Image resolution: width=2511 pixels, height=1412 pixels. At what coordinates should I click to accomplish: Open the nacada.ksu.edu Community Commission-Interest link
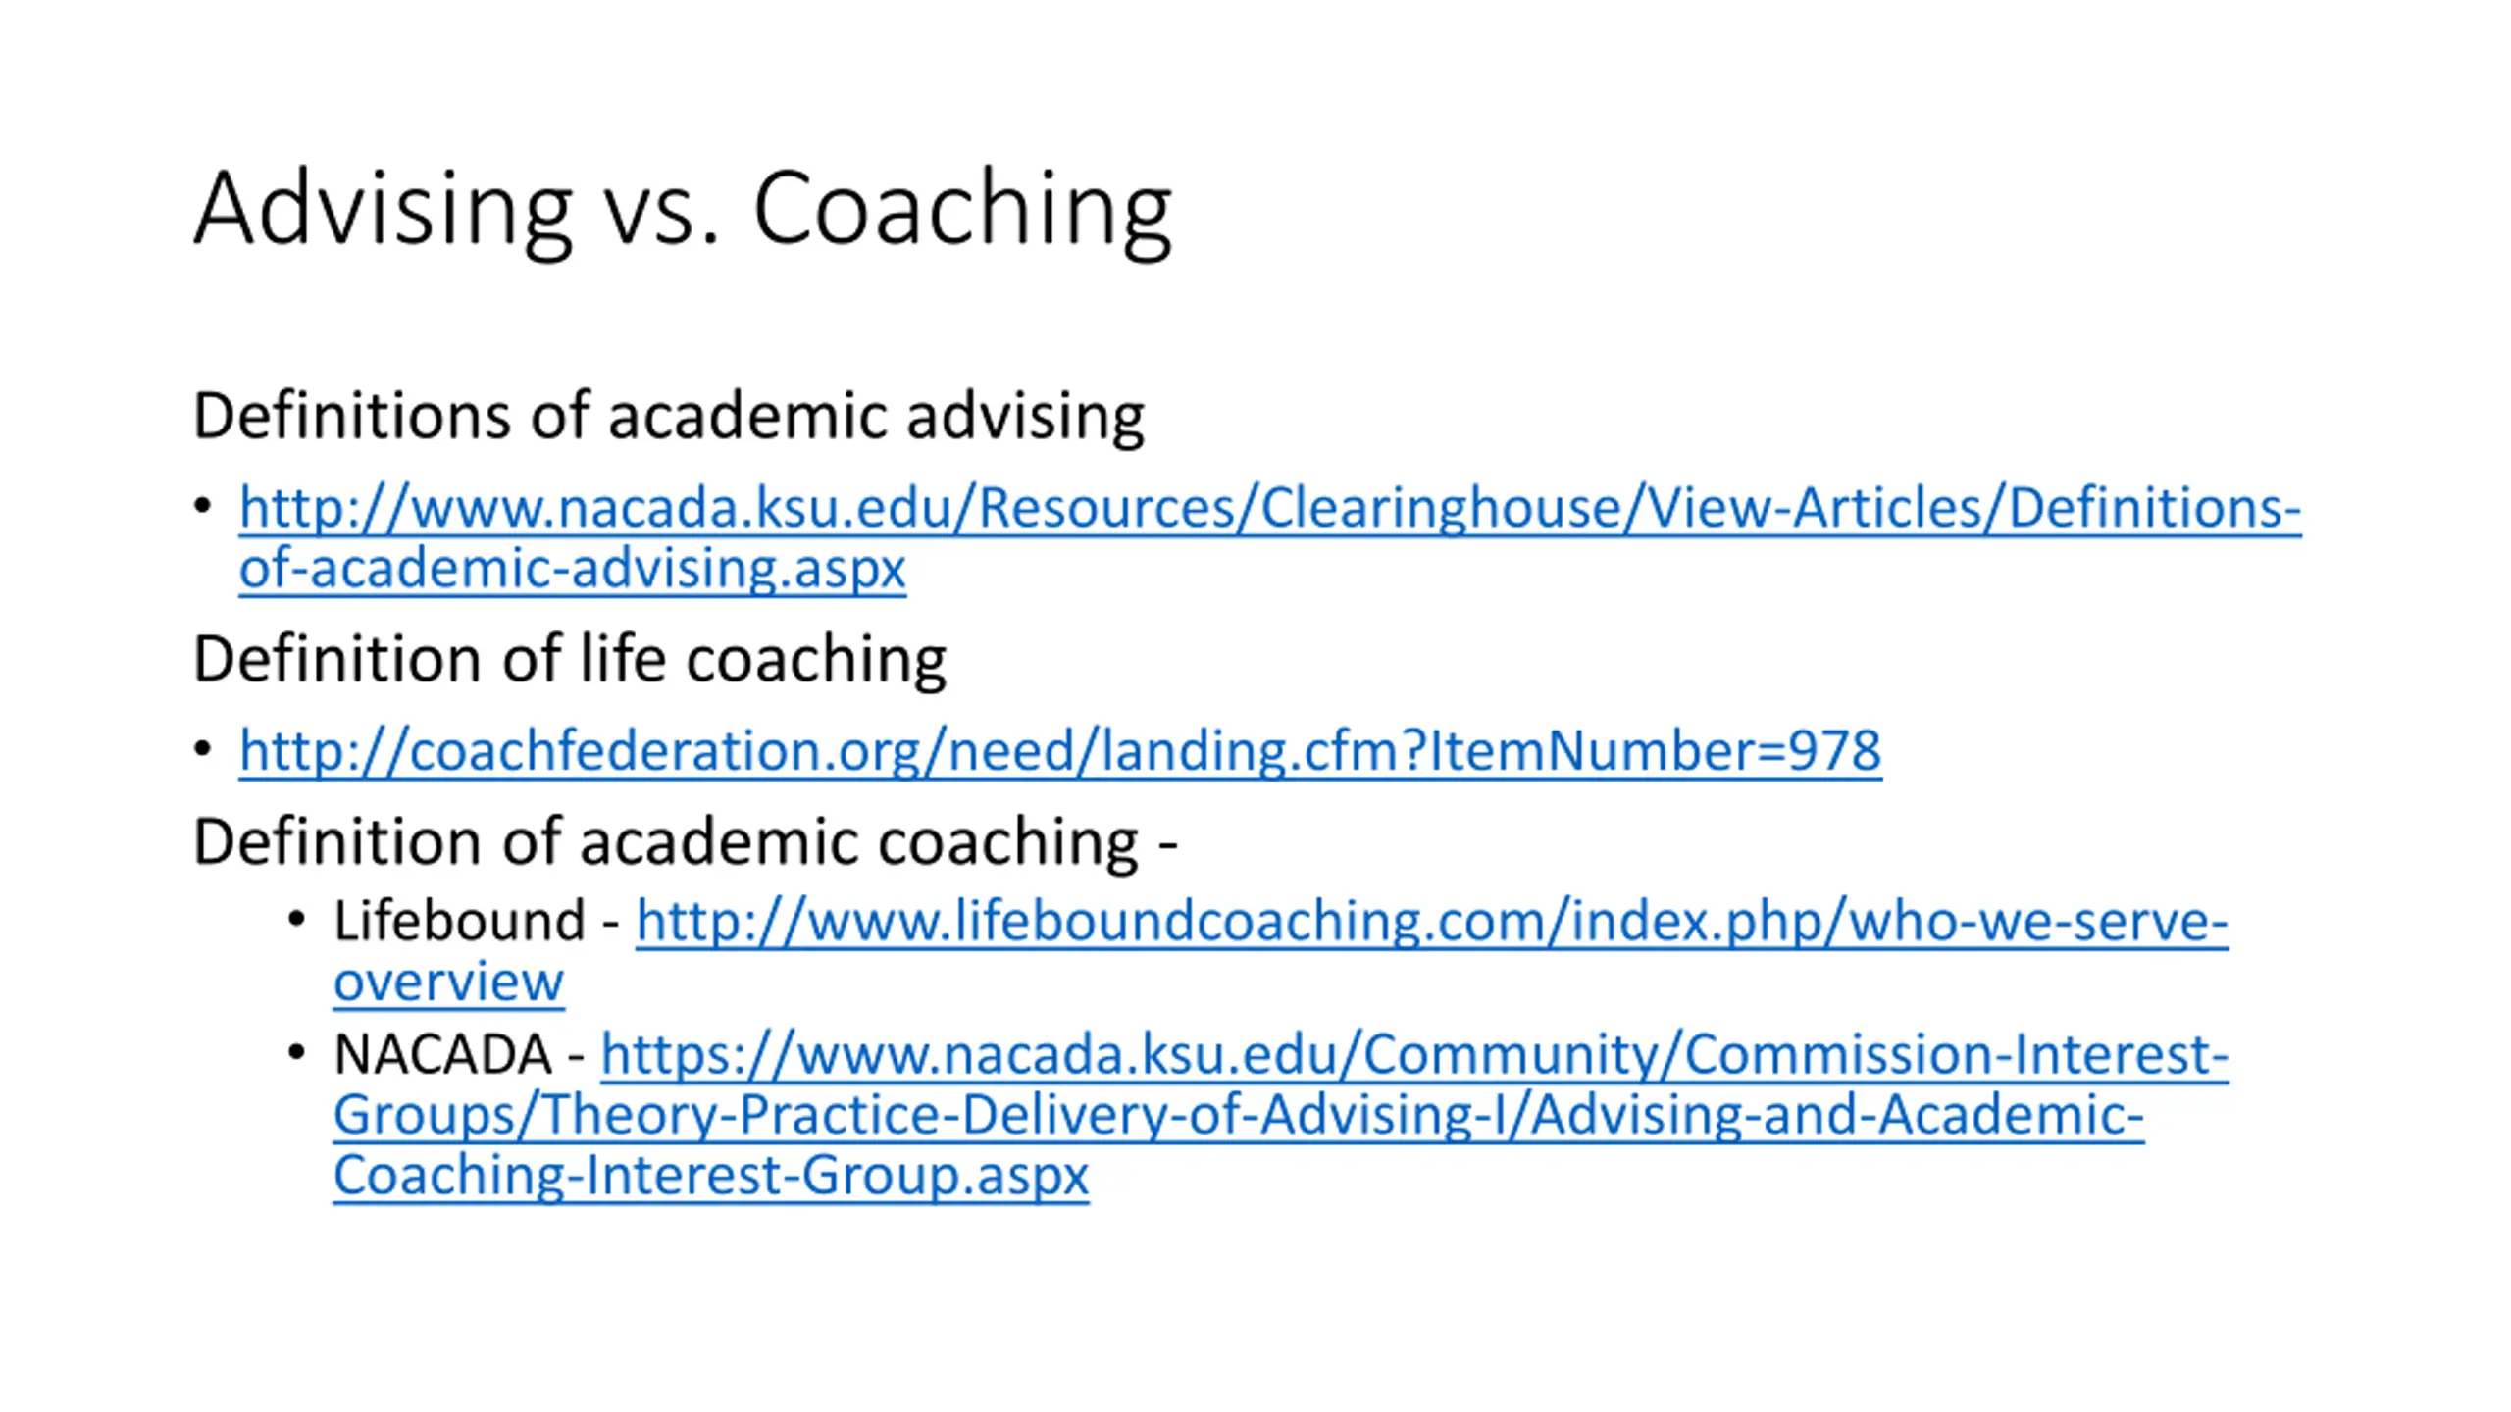1414,1055
